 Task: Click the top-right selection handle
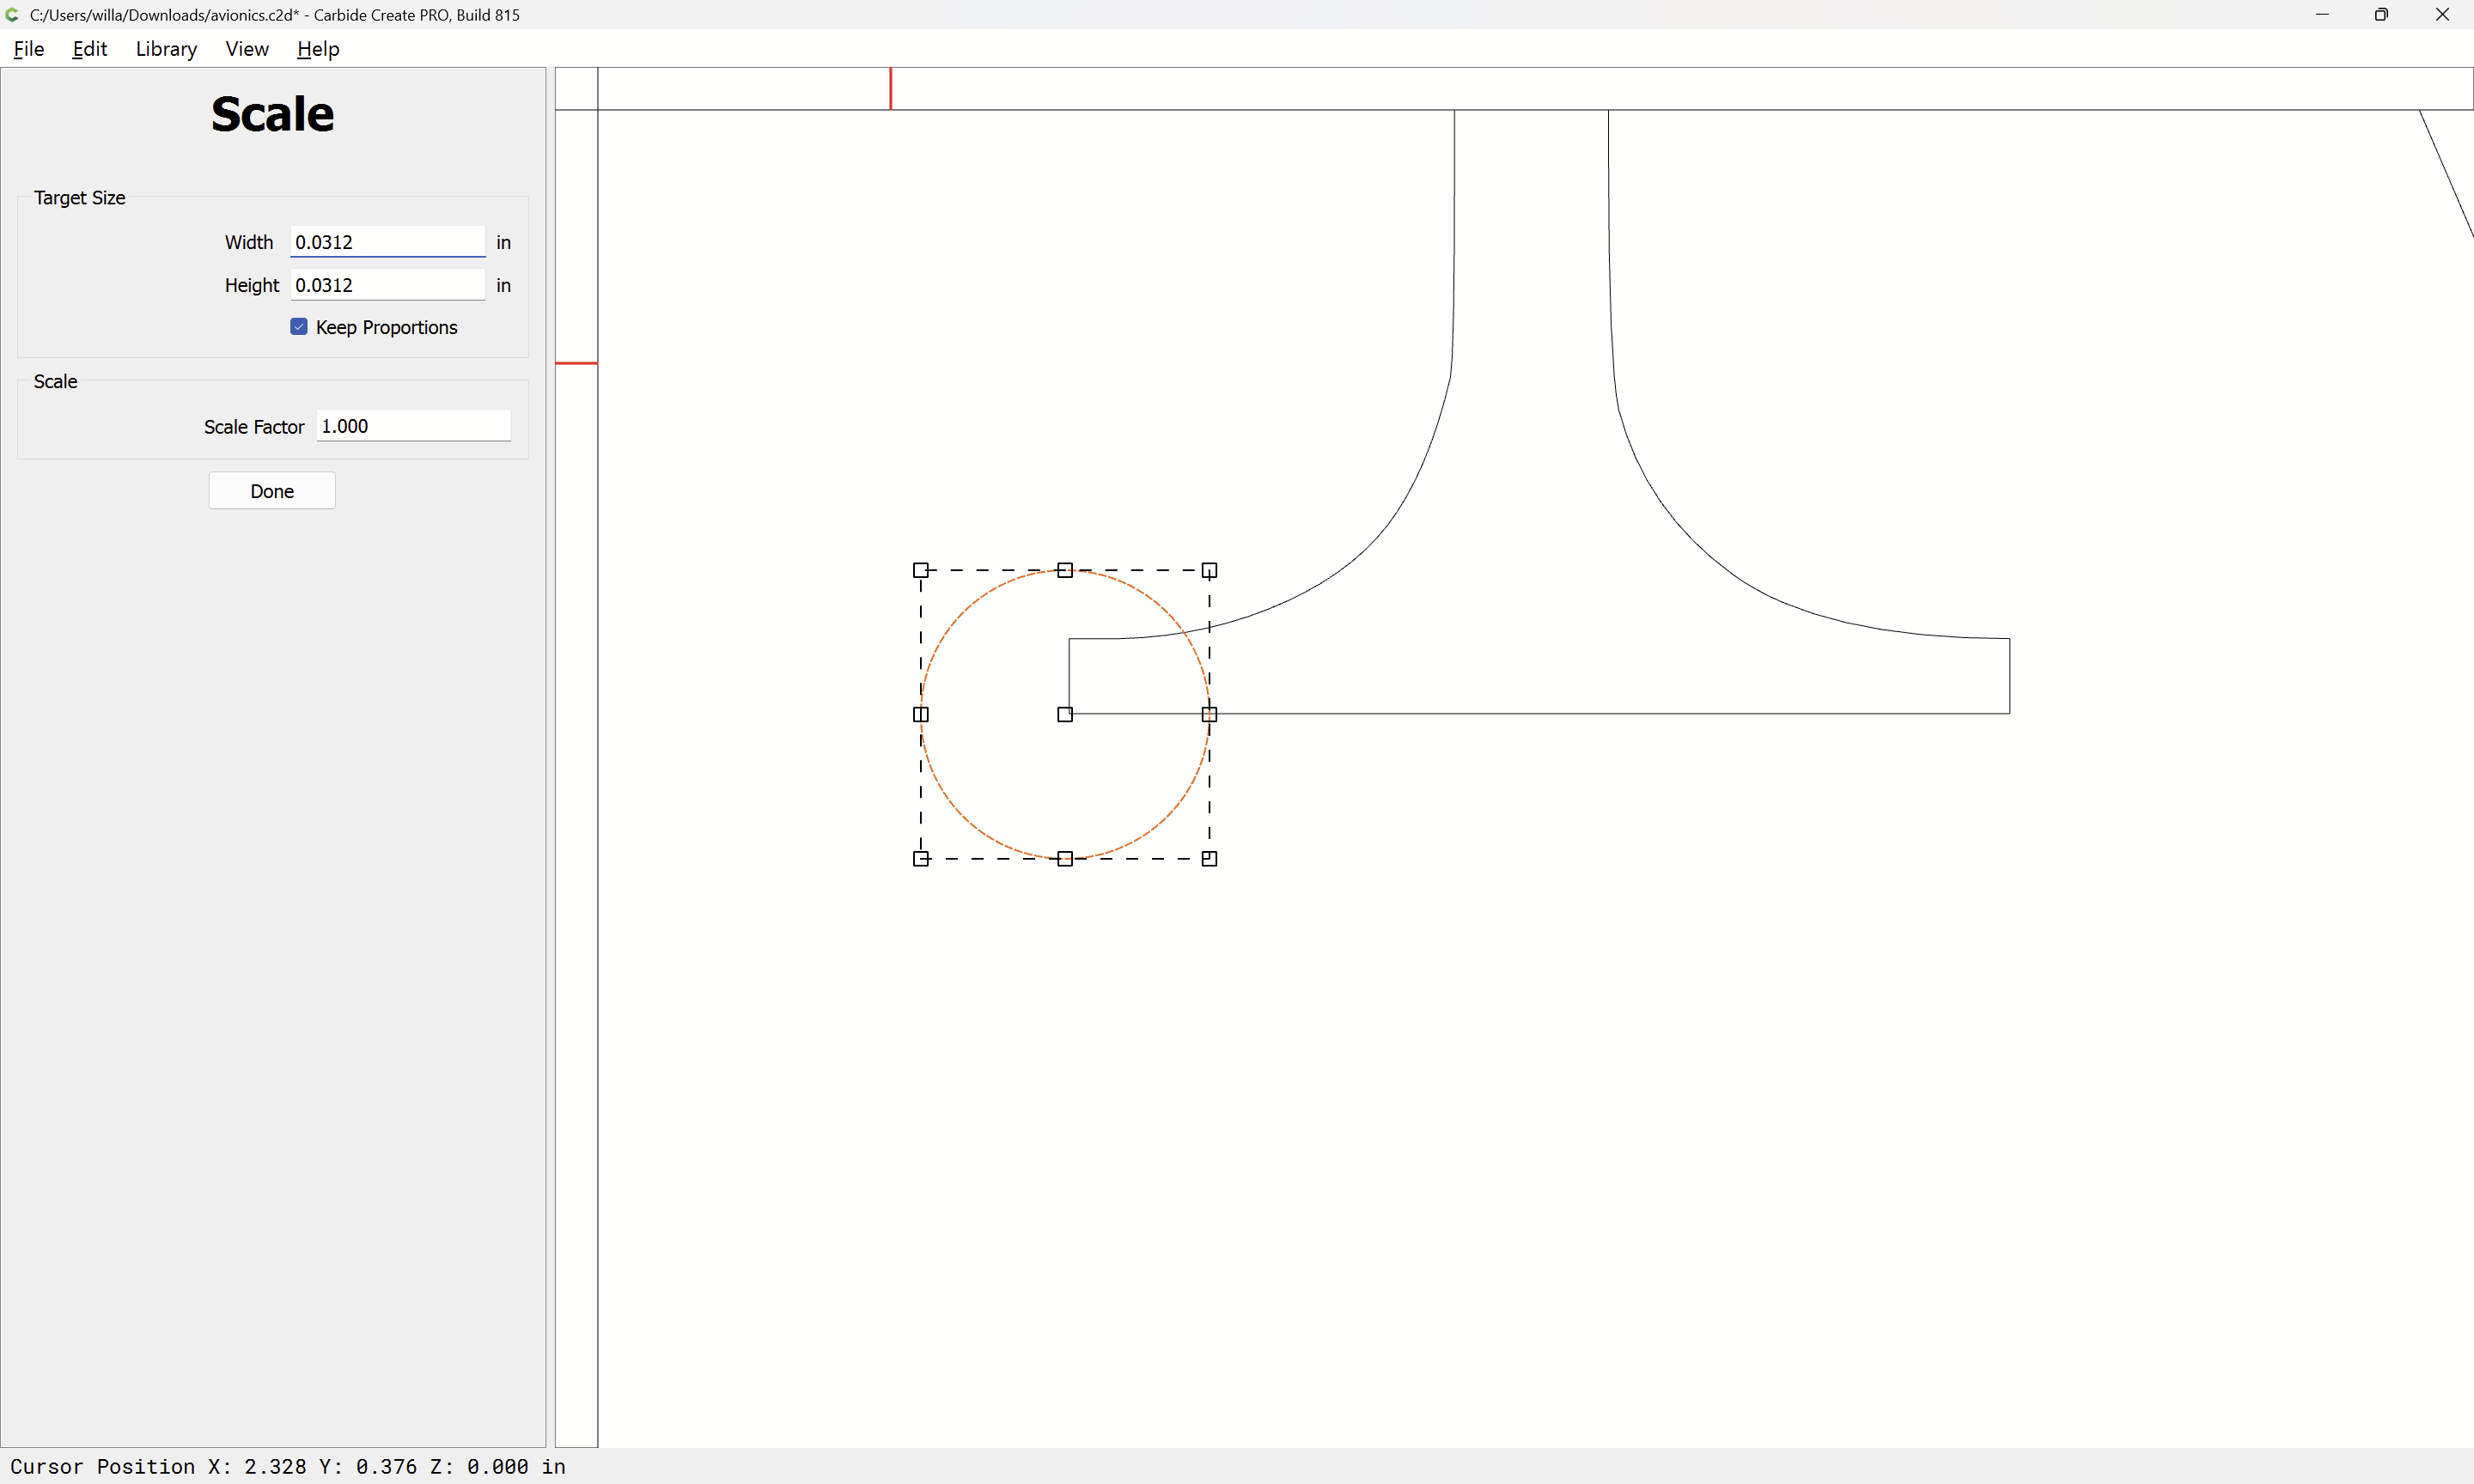pyautogui.click(x=1209, y=570)
